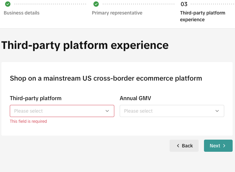Viewport: 235px width, 172px height.
Task: Click the step number 03 indicator
Action: [x=184, y=4]
